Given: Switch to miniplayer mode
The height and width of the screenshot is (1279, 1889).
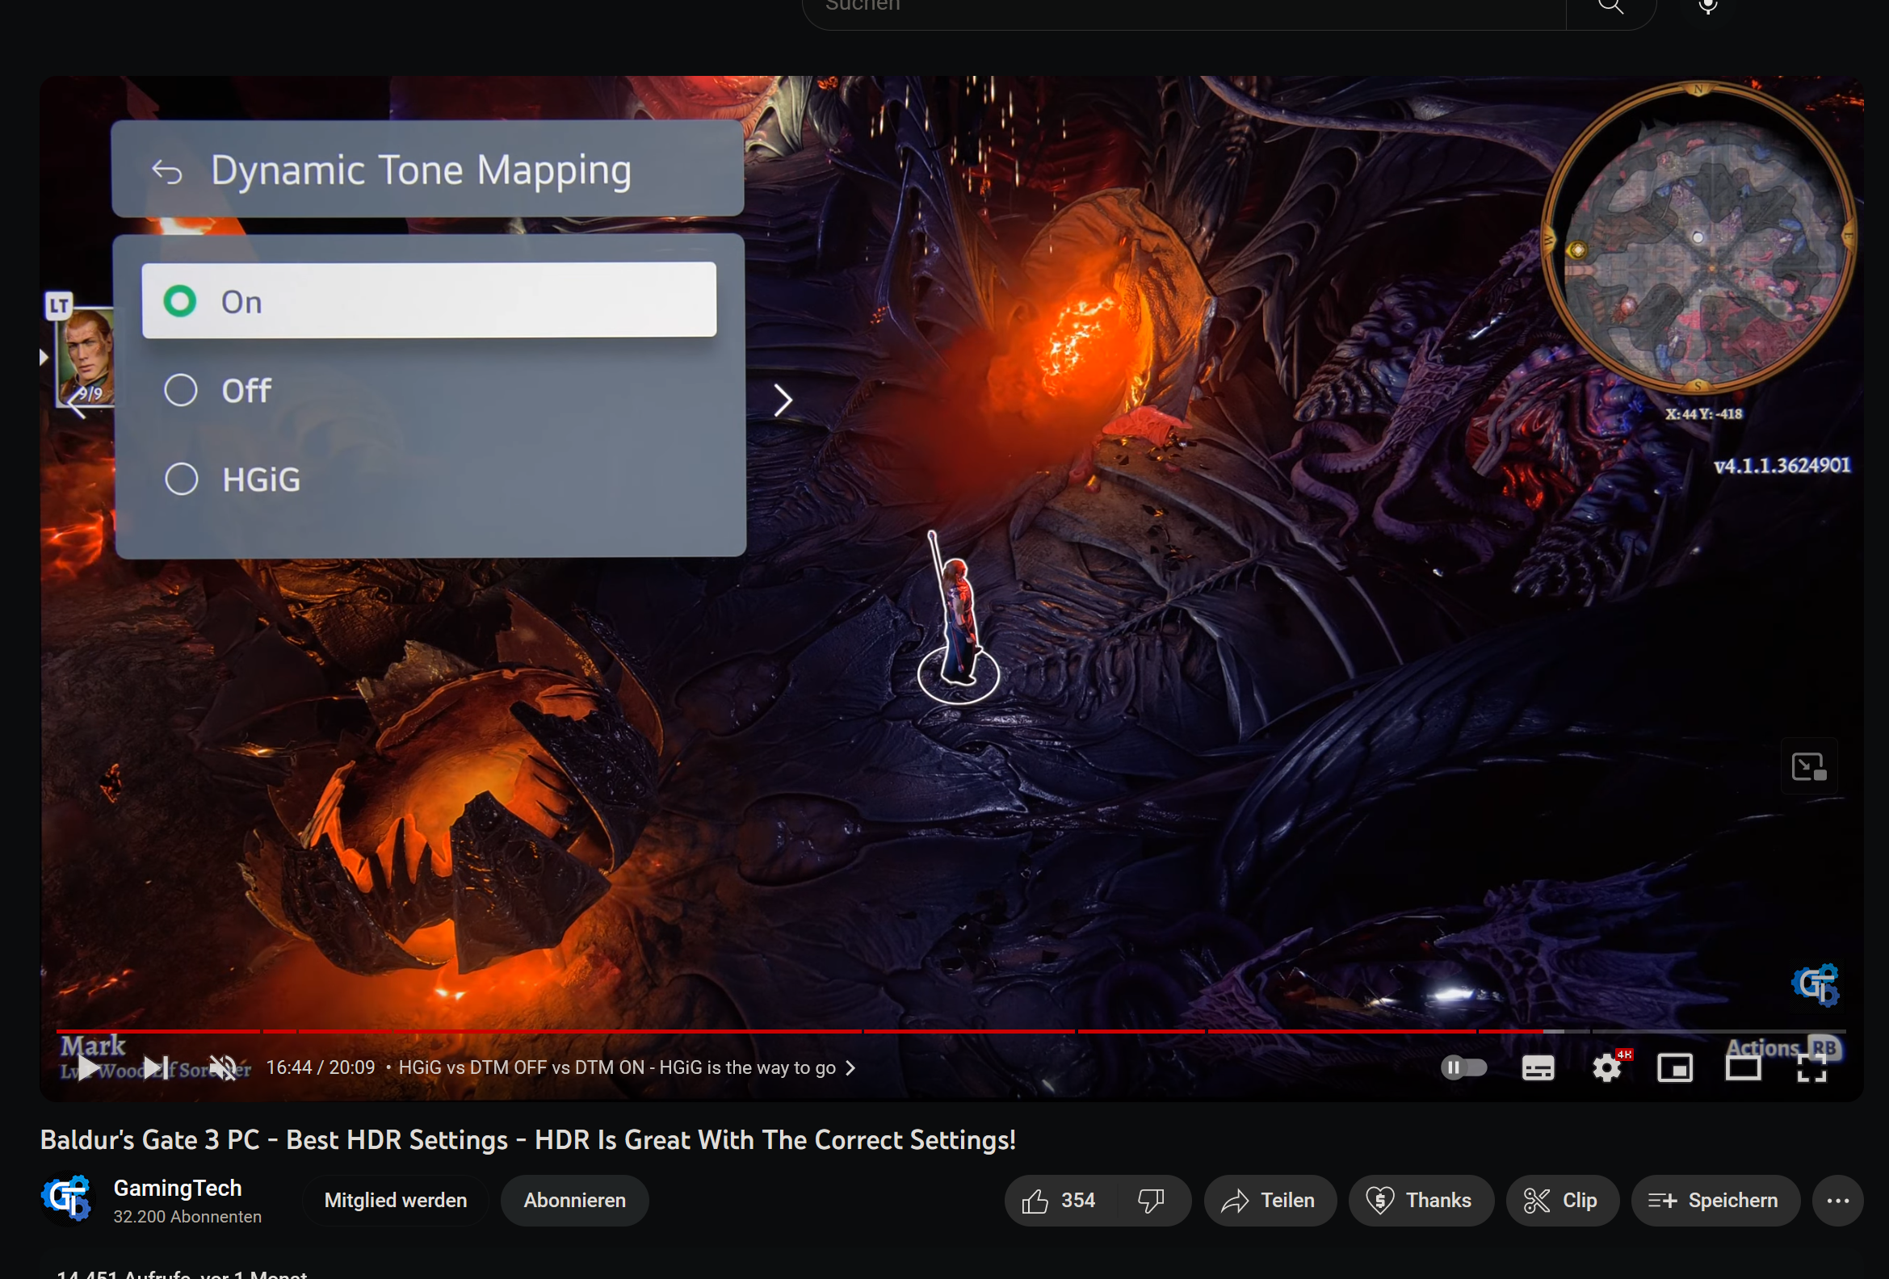Looking at the screenshot, I should [x=1675, y=1067].
